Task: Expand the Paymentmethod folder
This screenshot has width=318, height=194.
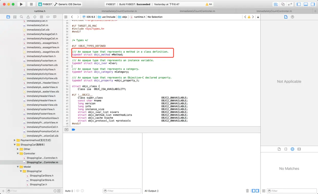Action: (x=15, y=140)
